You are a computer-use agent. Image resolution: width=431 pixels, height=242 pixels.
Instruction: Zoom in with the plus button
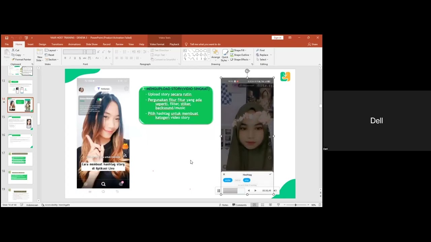pyautogui.click(x=308, y=205)
